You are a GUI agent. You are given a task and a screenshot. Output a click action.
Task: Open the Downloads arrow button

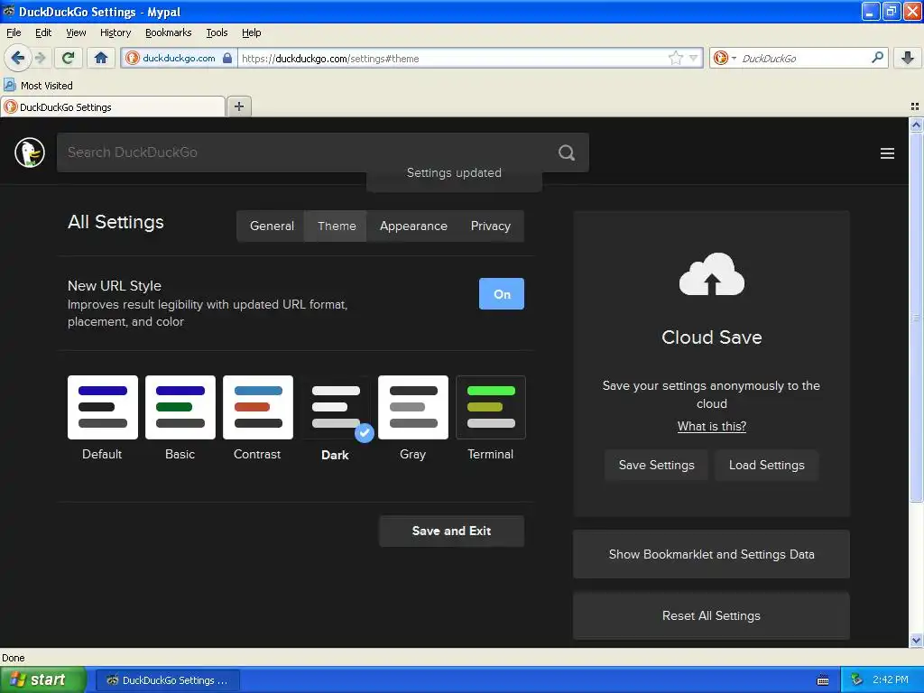[908, 58]
